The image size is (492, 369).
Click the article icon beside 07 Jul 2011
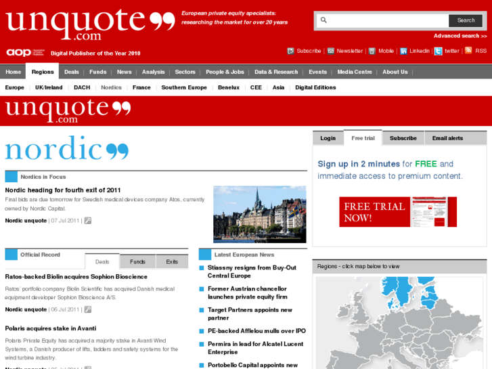click(x=88, y=221)
